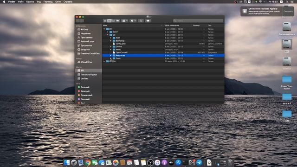Open the Вид (View) menu
The image size is (297, 167).
(39, 2)
